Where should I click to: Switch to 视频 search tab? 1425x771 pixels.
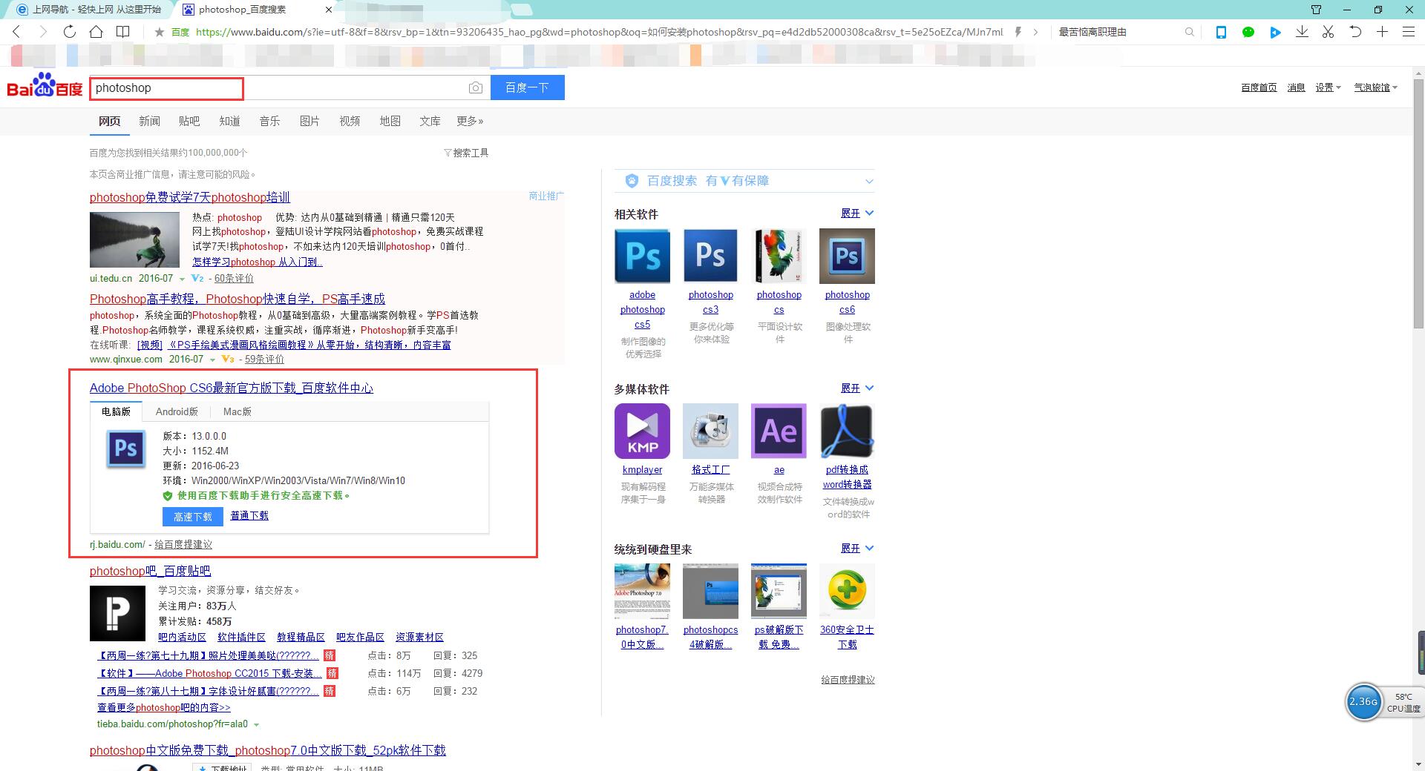pyautogui.click(x=350, y=121)
